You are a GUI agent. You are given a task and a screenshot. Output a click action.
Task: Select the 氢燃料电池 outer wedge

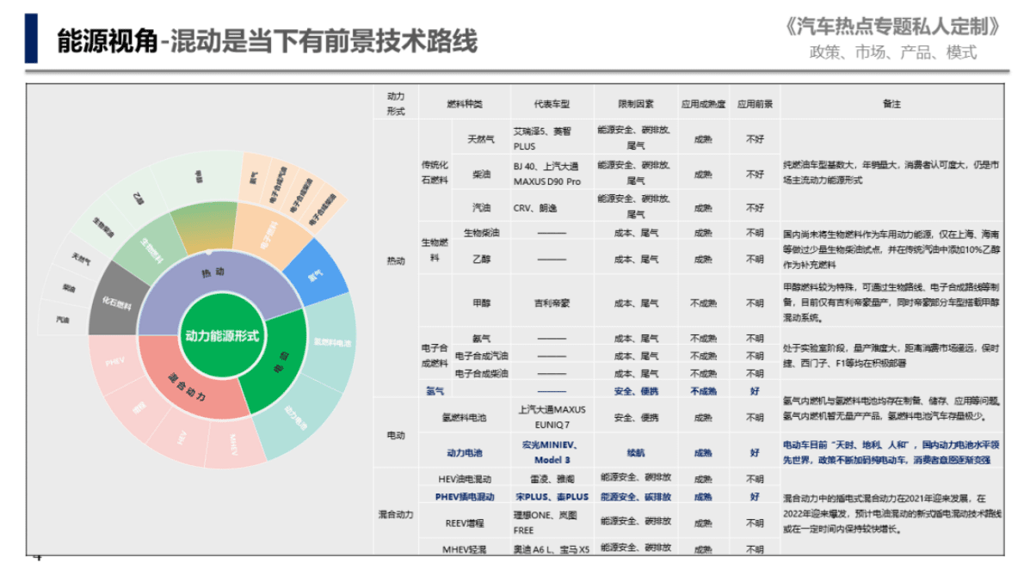(x=333, y=341)
